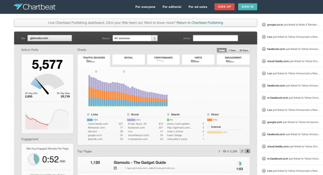Switch to the Performance chart tab
The width and height of the screenshot is (323, 175).
click(x=163, y=59)
